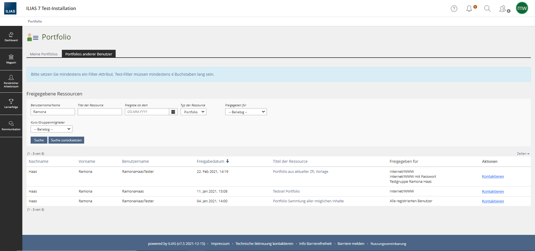This screenshot has height=251, width=535.
Task: Click Suche zurücksetzen button
Action: point(66,140)
